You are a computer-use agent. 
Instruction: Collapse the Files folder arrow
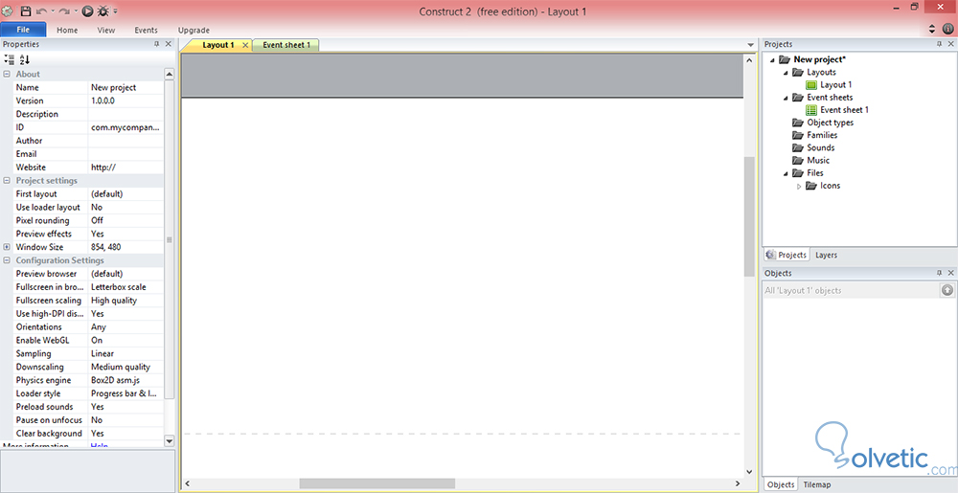tap(787, 173)
